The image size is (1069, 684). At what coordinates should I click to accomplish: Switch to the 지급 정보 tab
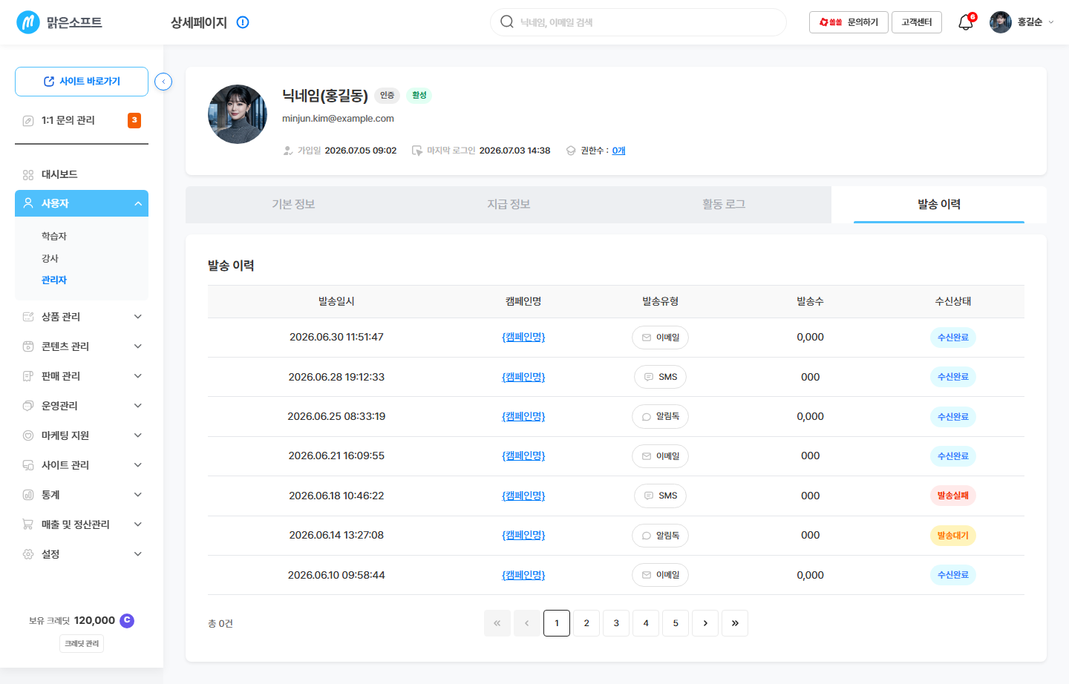(x=509, y=205)
